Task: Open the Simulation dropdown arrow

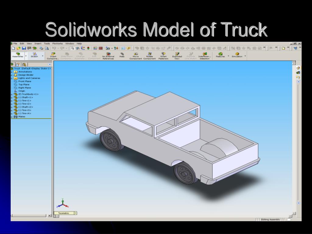Action: [245, 56]
